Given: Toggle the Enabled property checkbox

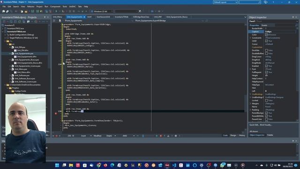Looking at the screenshot, I should 266,66.
